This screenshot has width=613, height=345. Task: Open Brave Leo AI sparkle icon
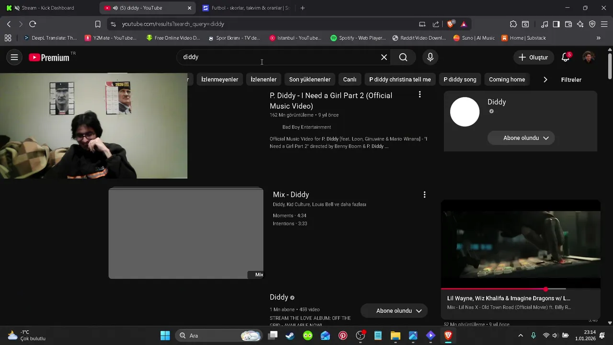tap(580, 24)
